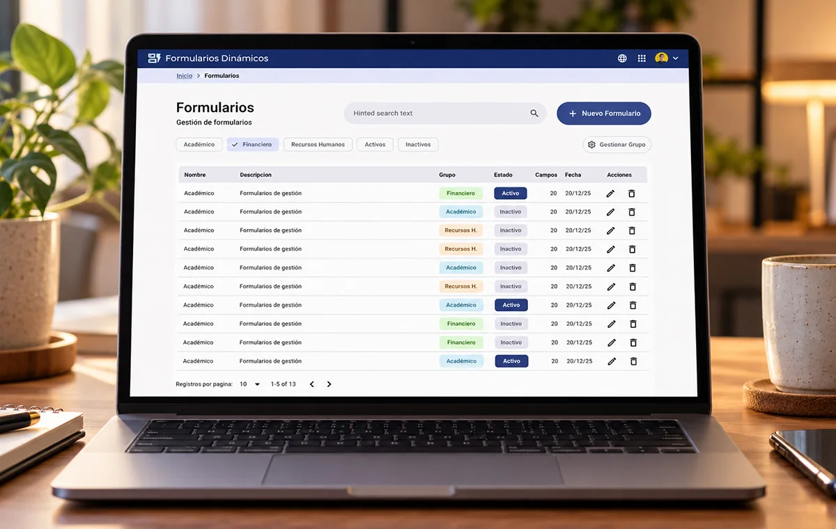Click the pencil icon in the fourth table row
The height and width of the screenshot is (529, 836).
[610, 249]
